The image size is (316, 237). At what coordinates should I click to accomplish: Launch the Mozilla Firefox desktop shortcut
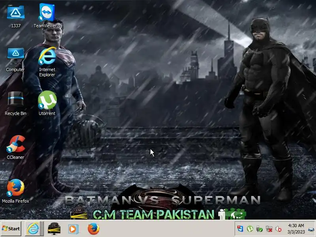15,191
